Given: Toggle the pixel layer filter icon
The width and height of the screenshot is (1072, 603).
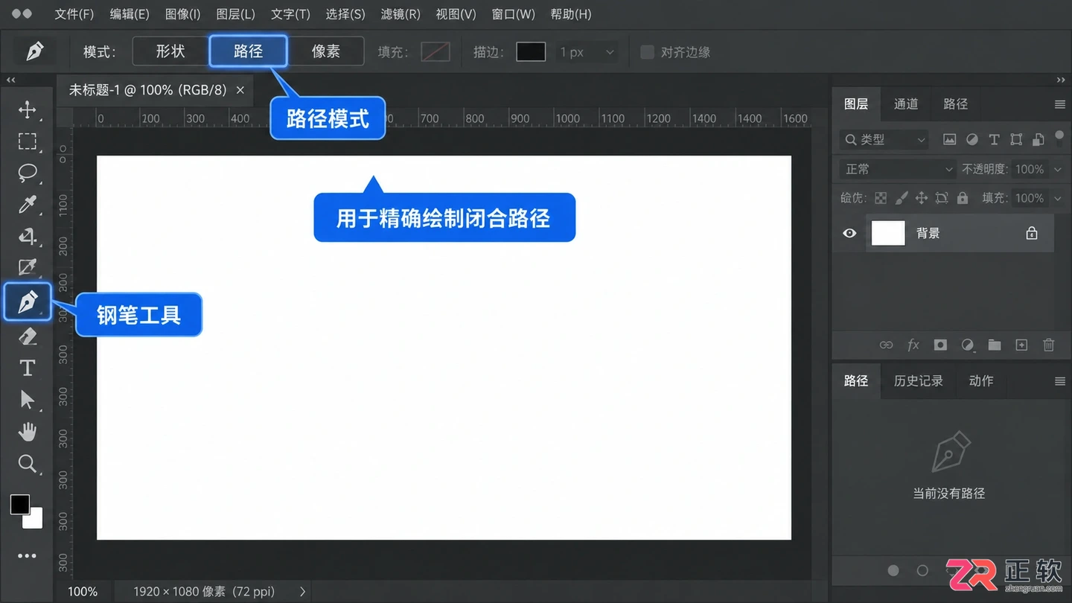Looking at the screenshot, I should [949, 139].
